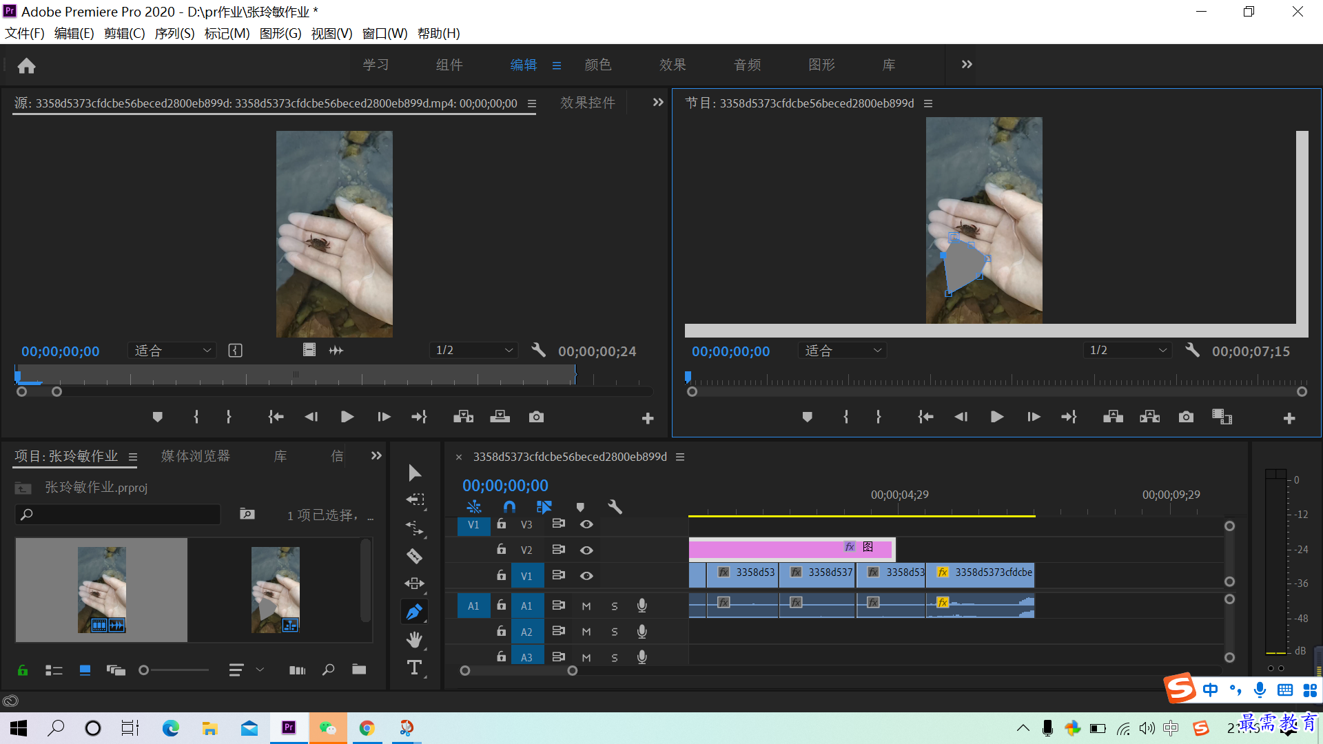Screen dimensions: 1323x744
Task: Switch to 音频 workspace
Action: [x=748, y=65]
